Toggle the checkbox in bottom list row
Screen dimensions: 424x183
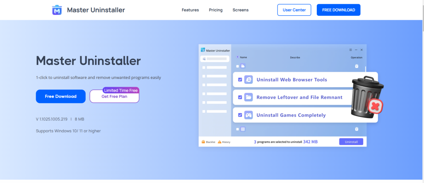(237, 129)
